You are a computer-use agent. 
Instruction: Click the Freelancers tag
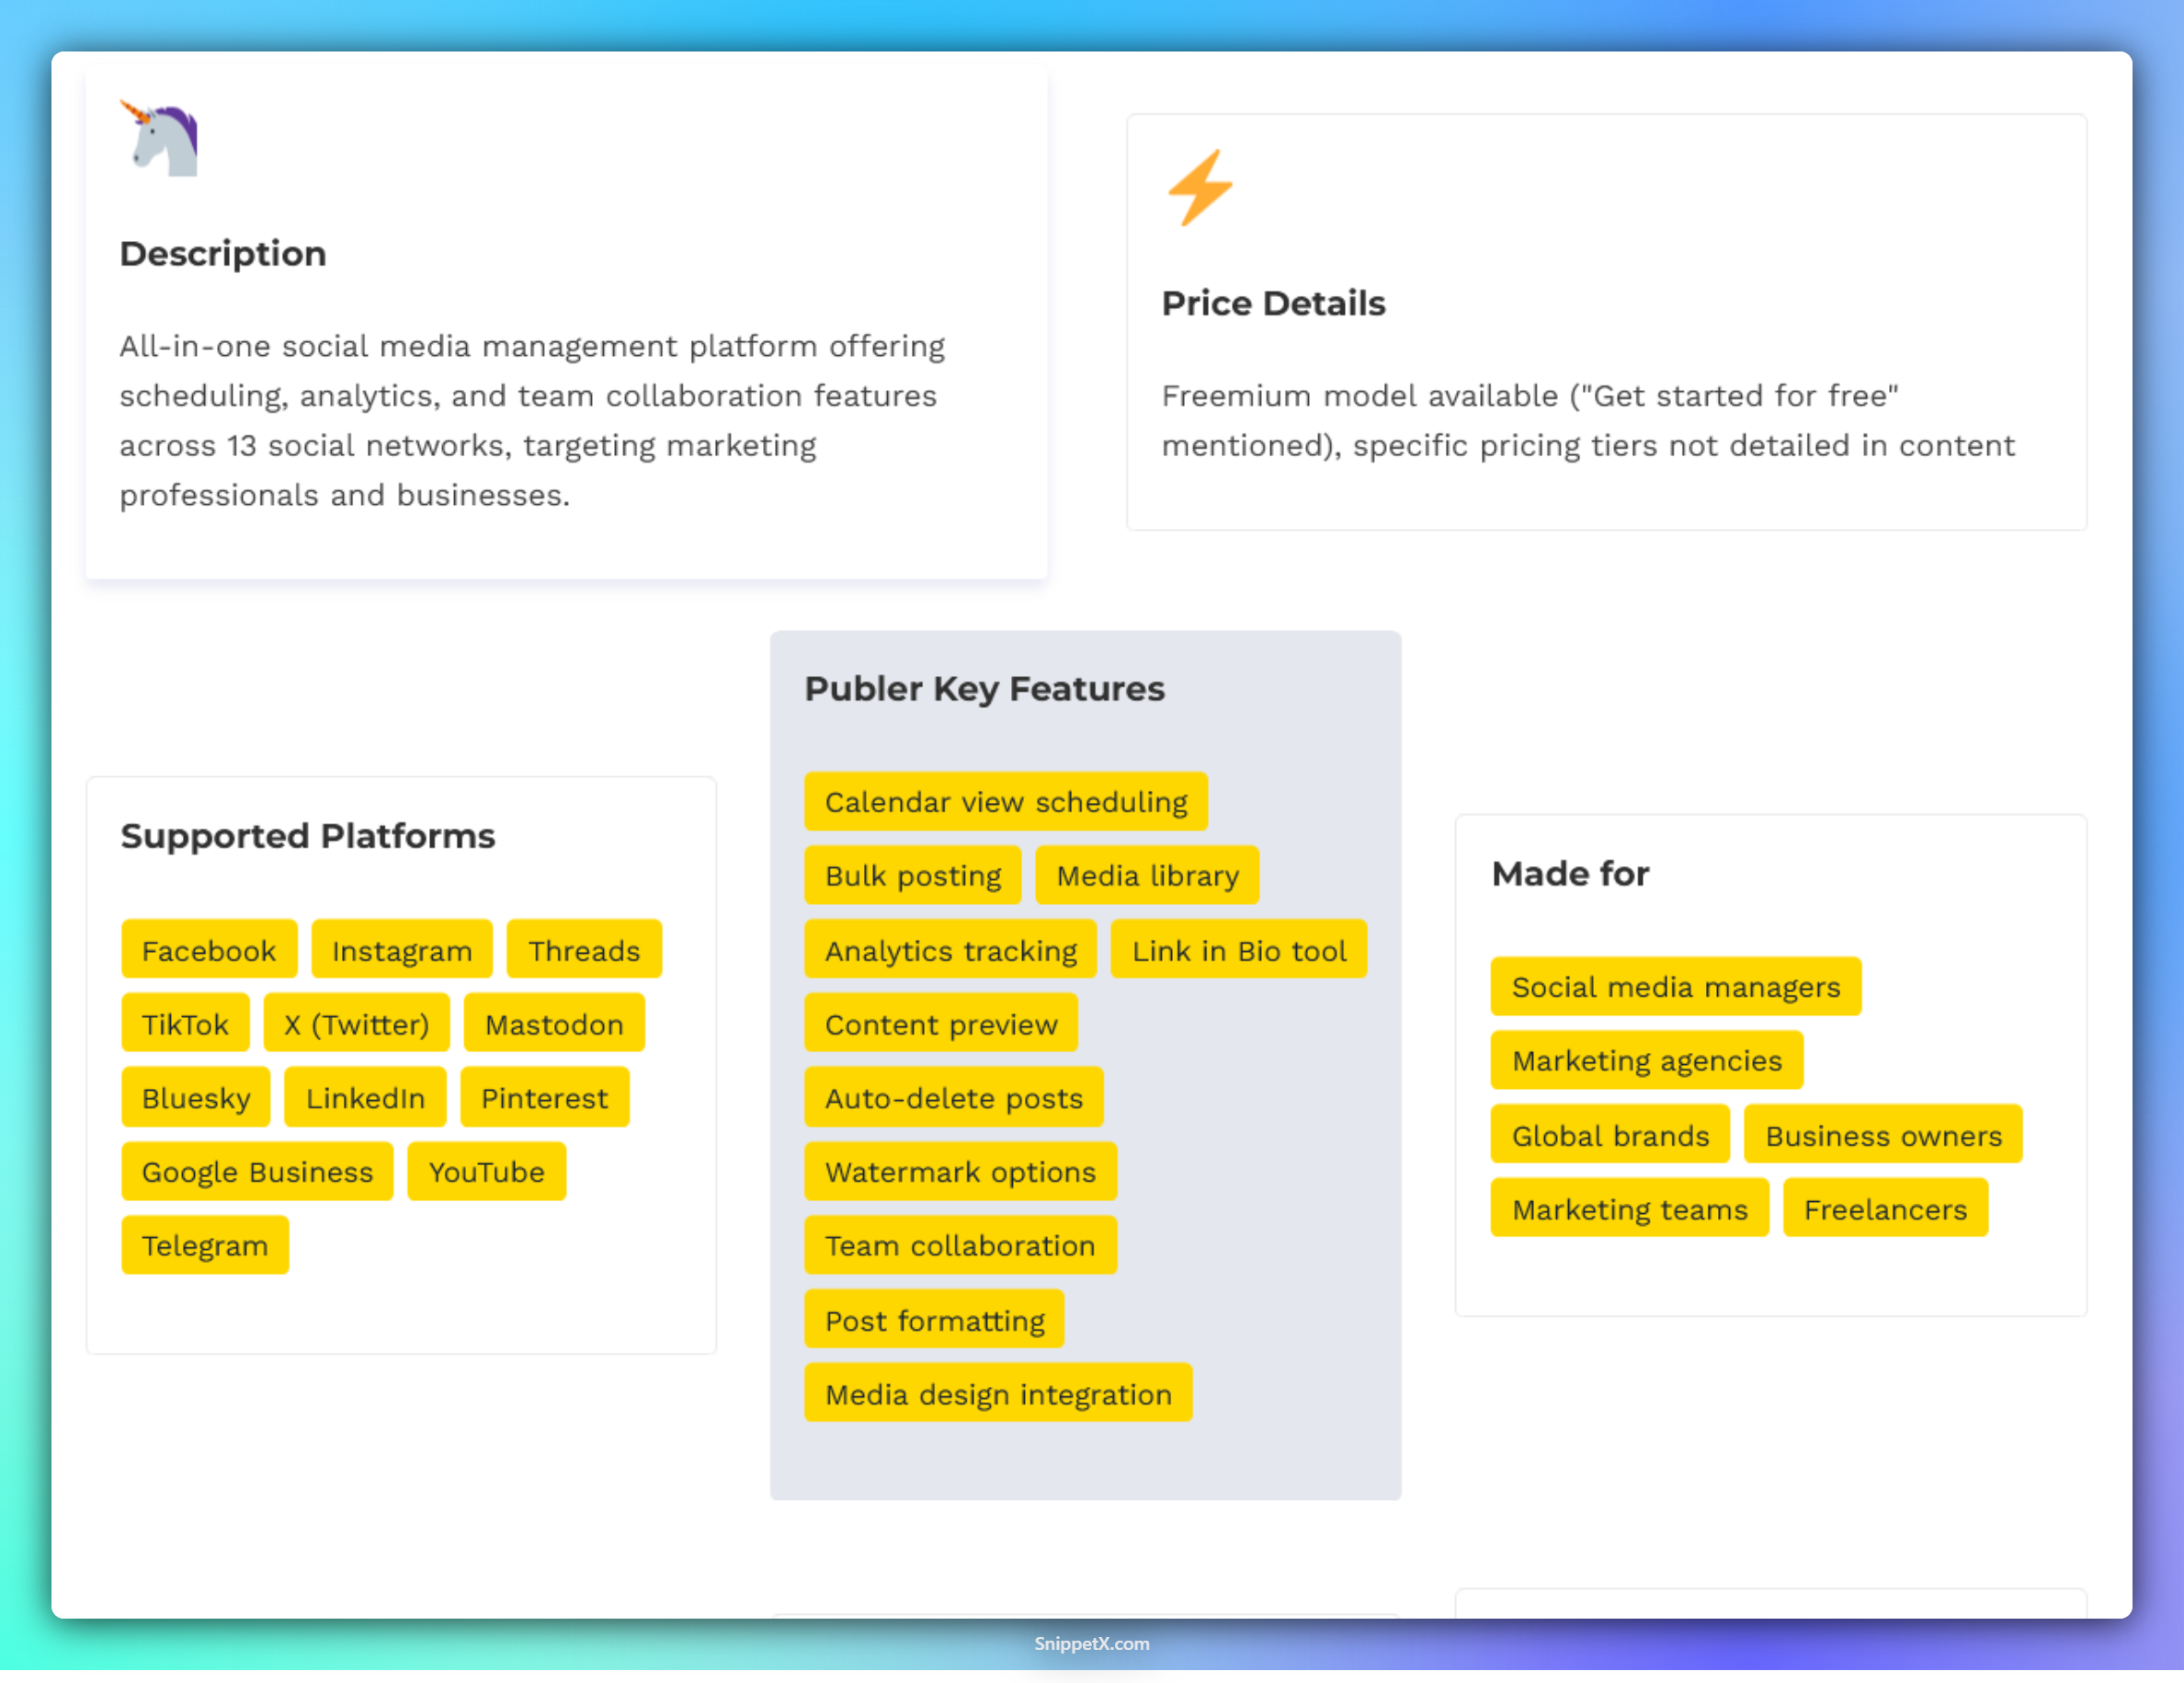click(1885, 1208)
